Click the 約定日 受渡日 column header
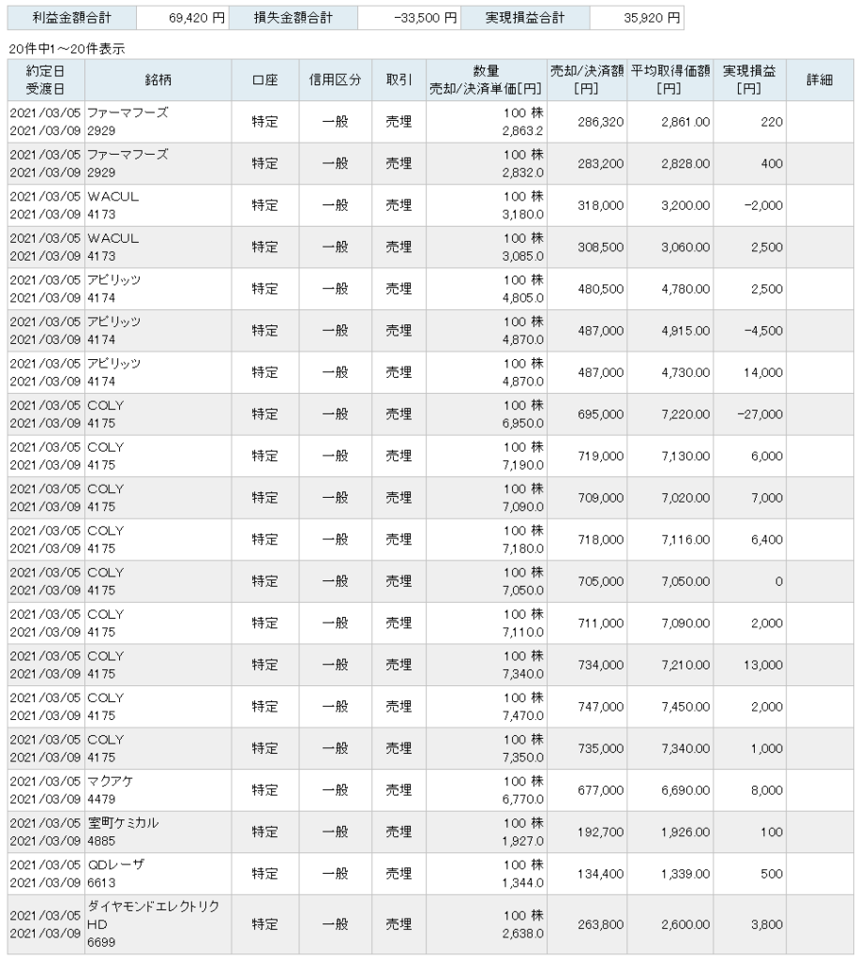 (x=46, y=80)
